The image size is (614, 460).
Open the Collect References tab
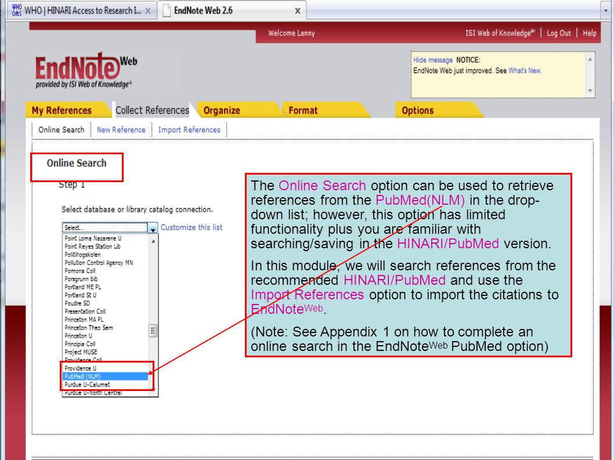pyautogui.click(x=152, y=110)
